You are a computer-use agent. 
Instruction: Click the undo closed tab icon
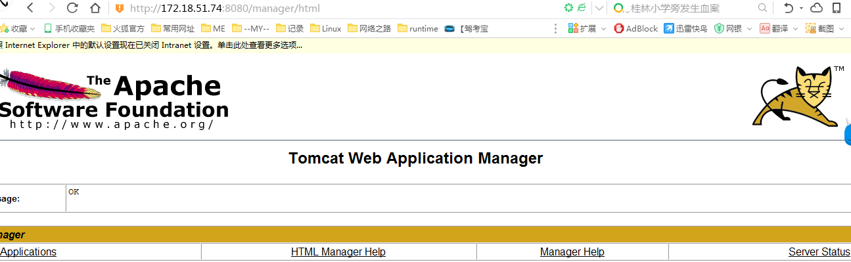coord(788,8)
